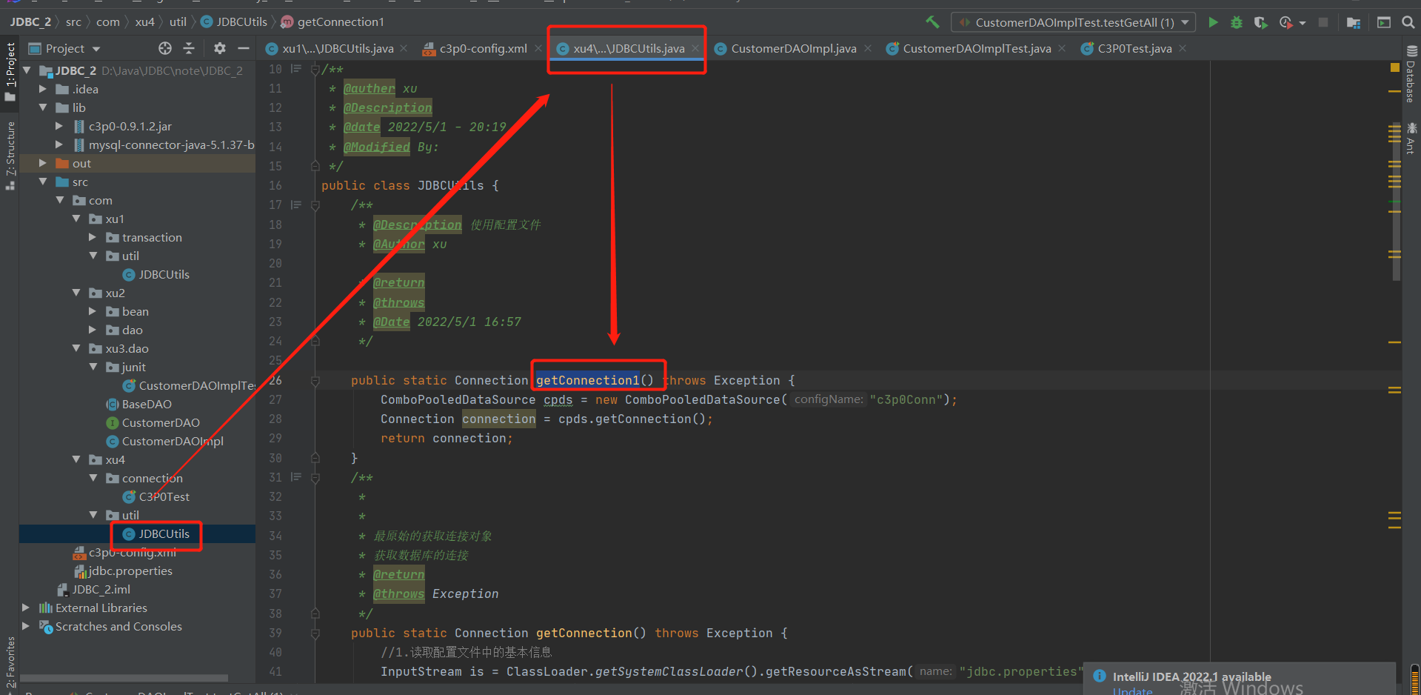Open the Ant tool window
The image size is (1421, 695).
click(x=1411, y=138)
